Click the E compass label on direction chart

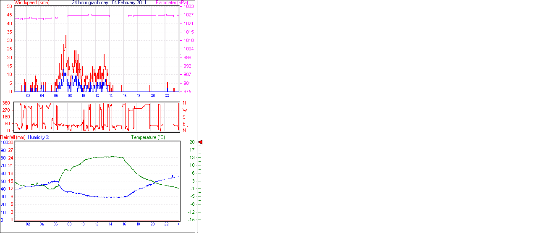click(184, 123)
